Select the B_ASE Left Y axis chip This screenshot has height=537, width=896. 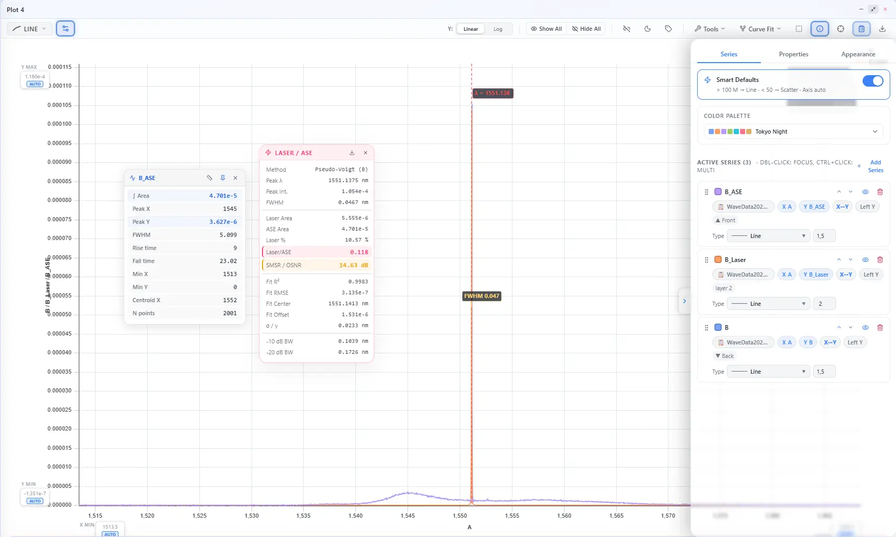click(867, 207)
